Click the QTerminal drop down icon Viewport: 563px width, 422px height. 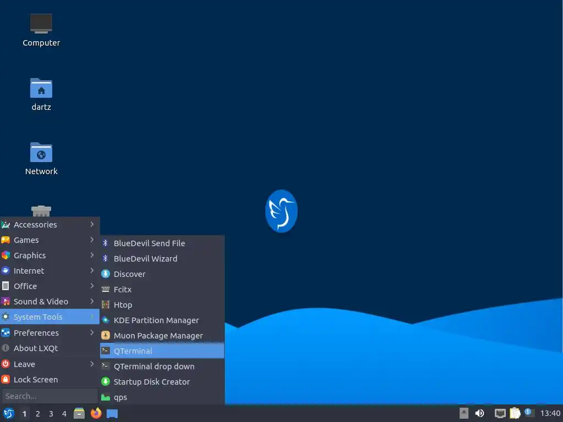tap(105, 366)
